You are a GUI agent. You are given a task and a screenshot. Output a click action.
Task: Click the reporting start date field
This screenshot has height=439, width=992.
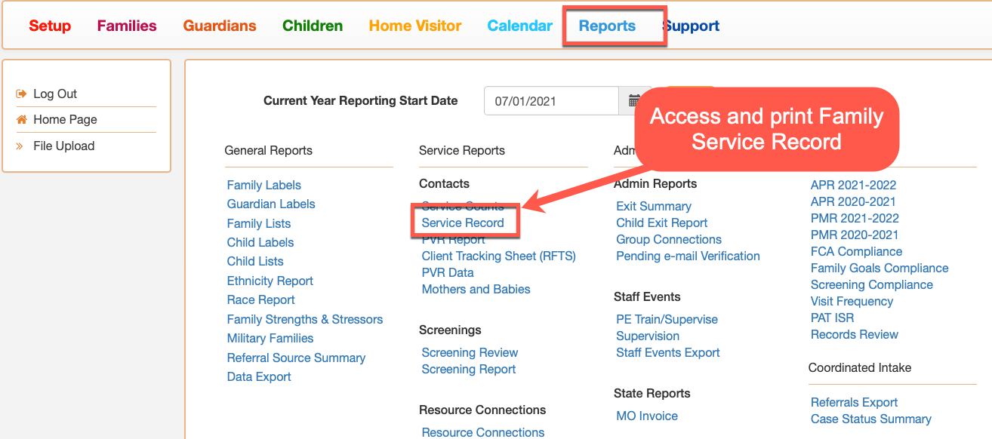coord(551,100)
